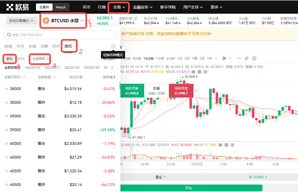The image size is (298, 192).
Task: Select ETH underlying filter
Action: tap(21, 59)
